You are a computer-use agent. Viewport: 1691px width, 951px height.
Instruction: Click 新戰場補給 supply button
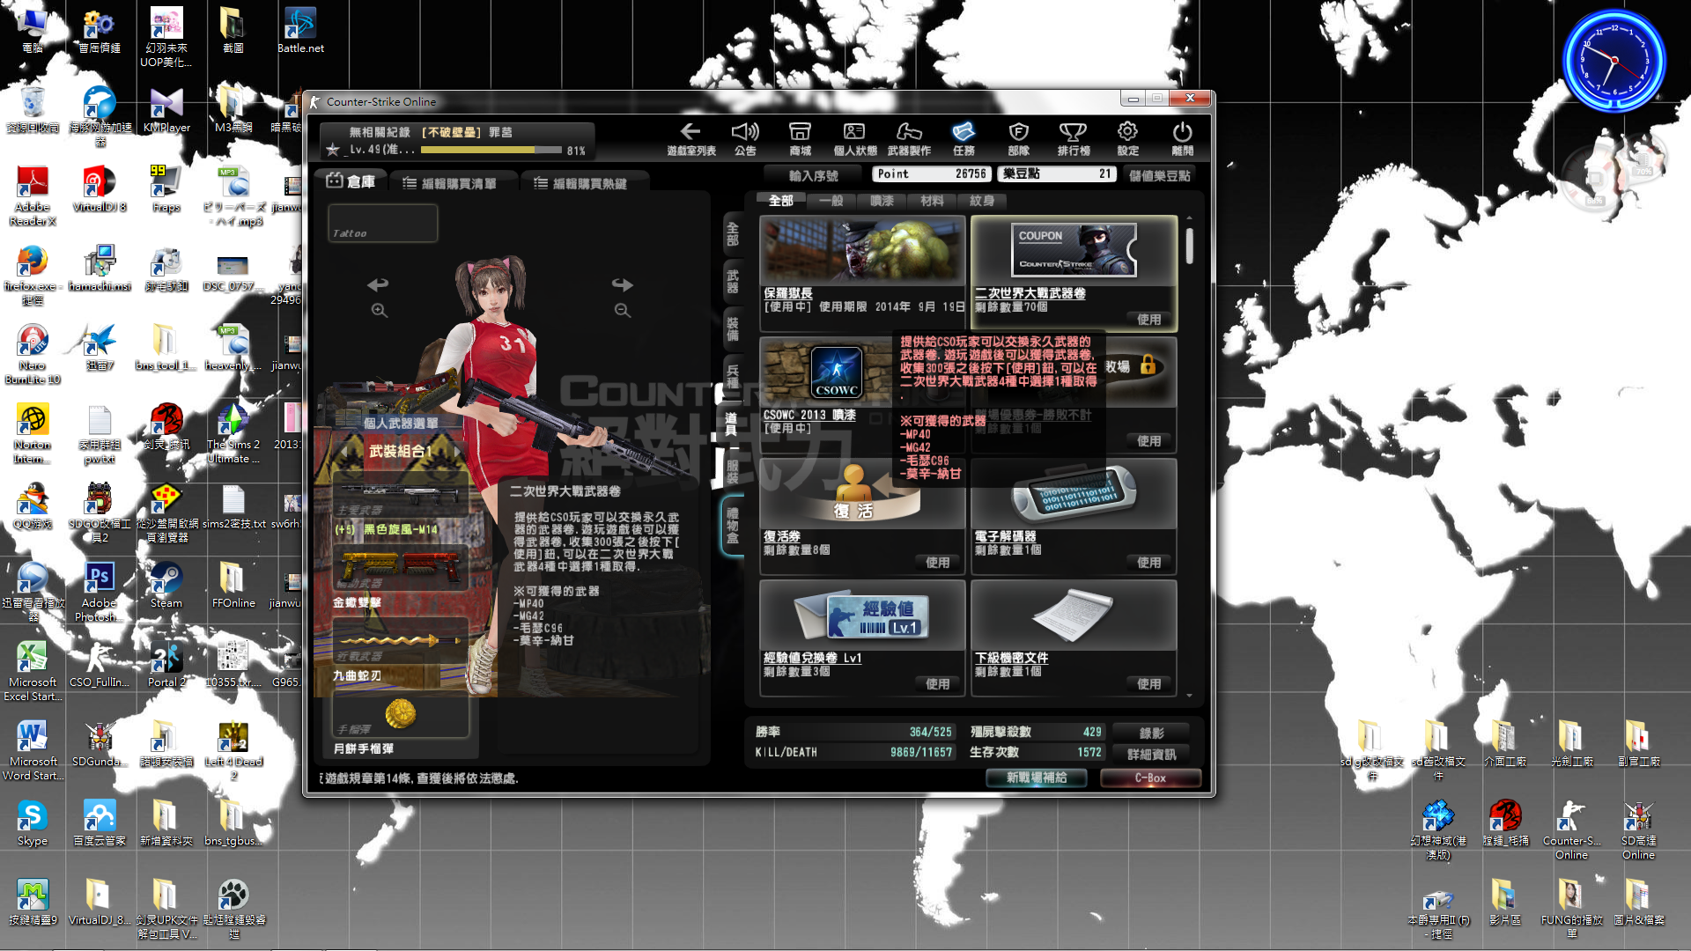click(1037, 778)
